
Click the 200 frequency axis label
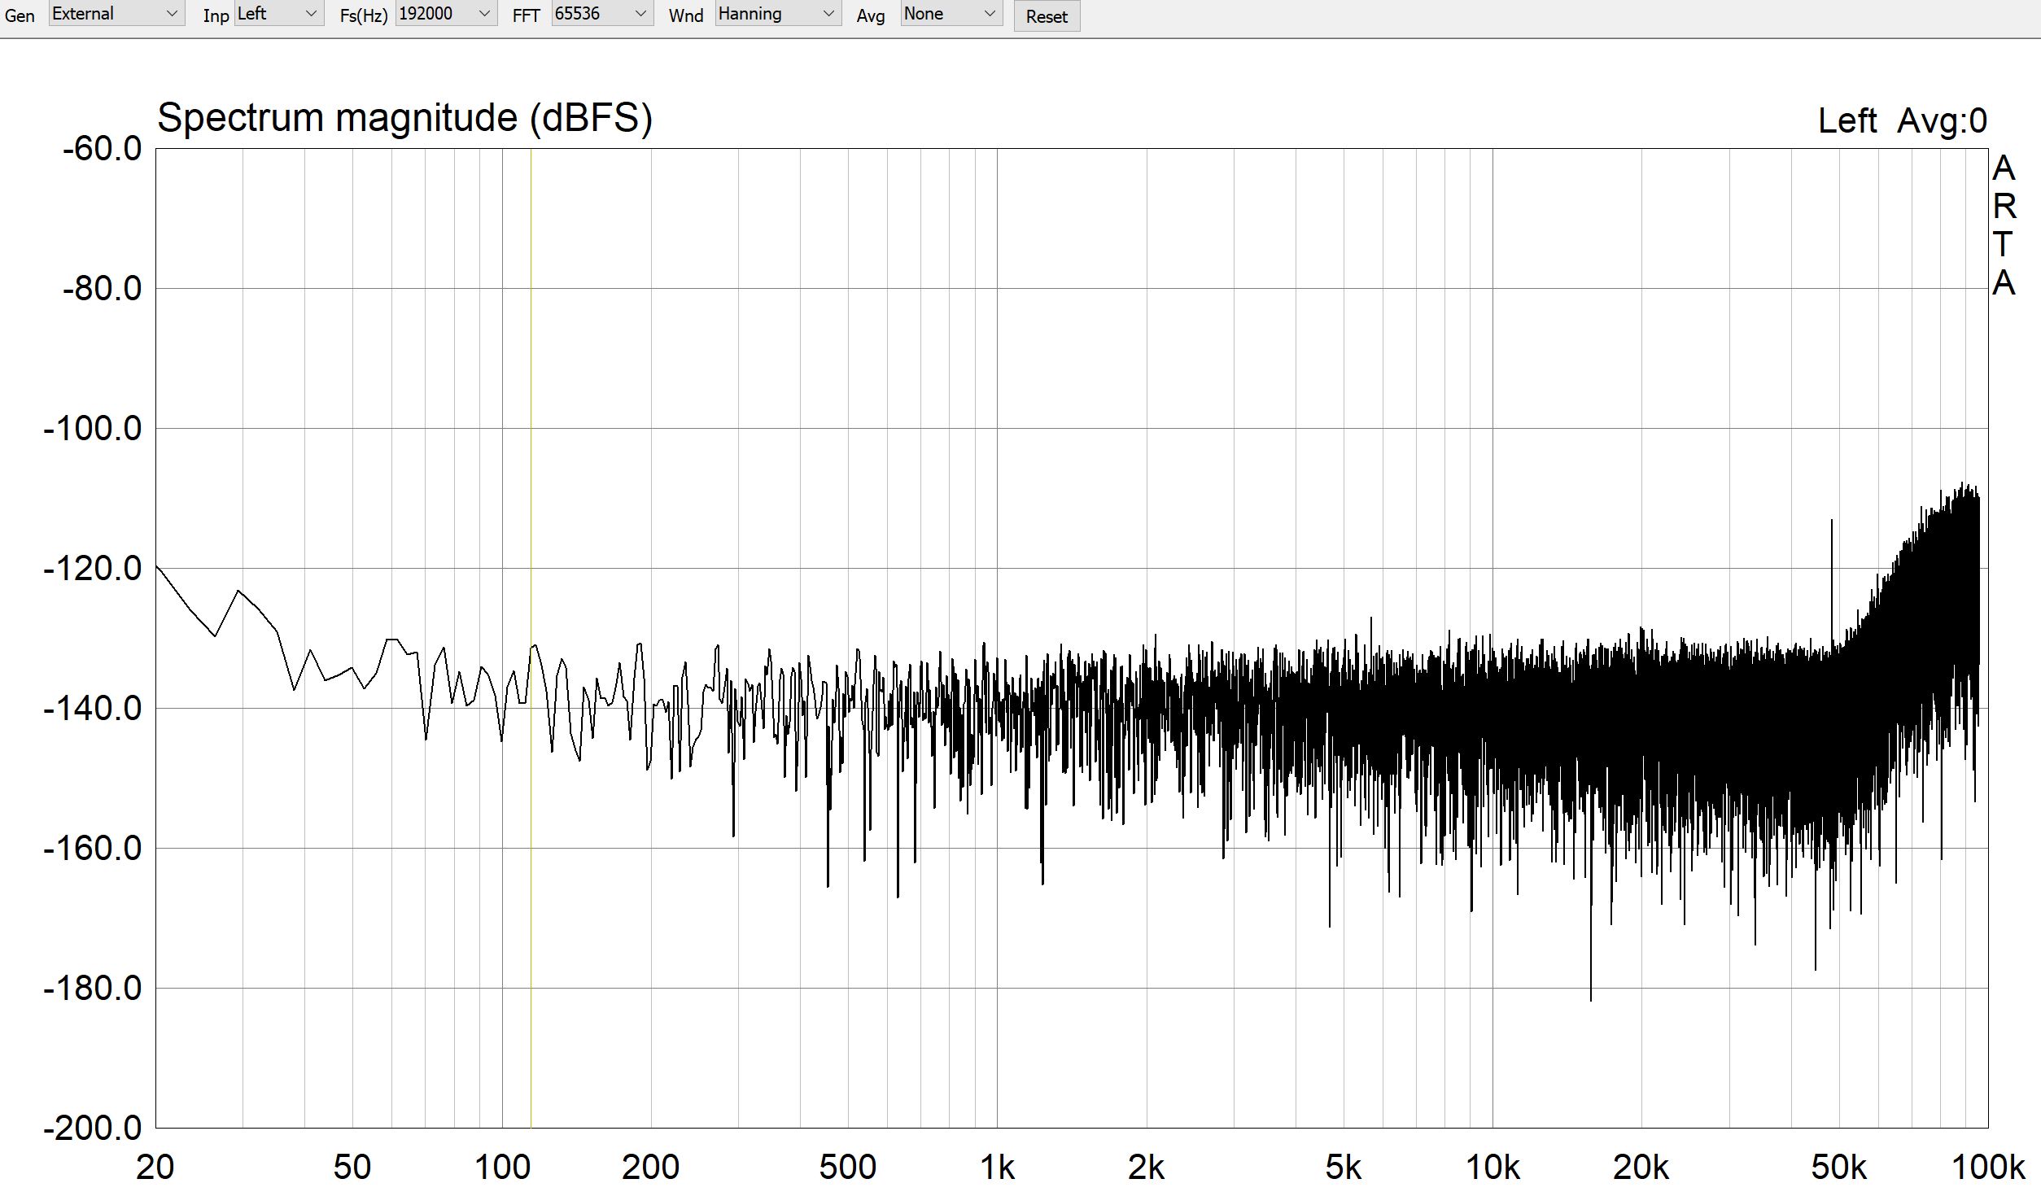(x=650, y=1168)
